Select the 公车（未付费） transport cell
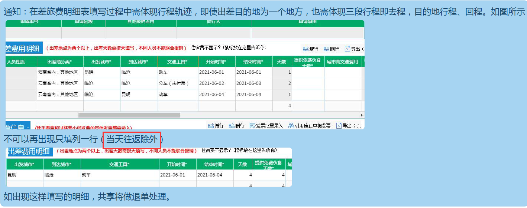Image resolution: width=527 pixels, height=208 pixels. click(174, 83)
